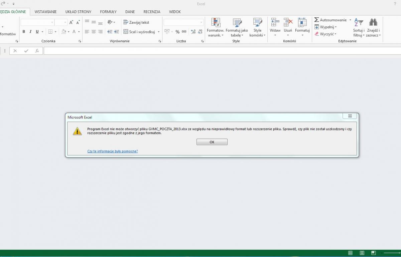Screen dimensions: 401x257
Task: Apply thousands separator (000) format
Action: coord(184,32)
